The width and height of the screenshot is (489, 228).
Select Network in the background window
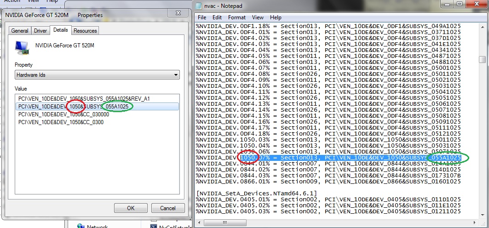pyautogui.click(x=92, y=226)
